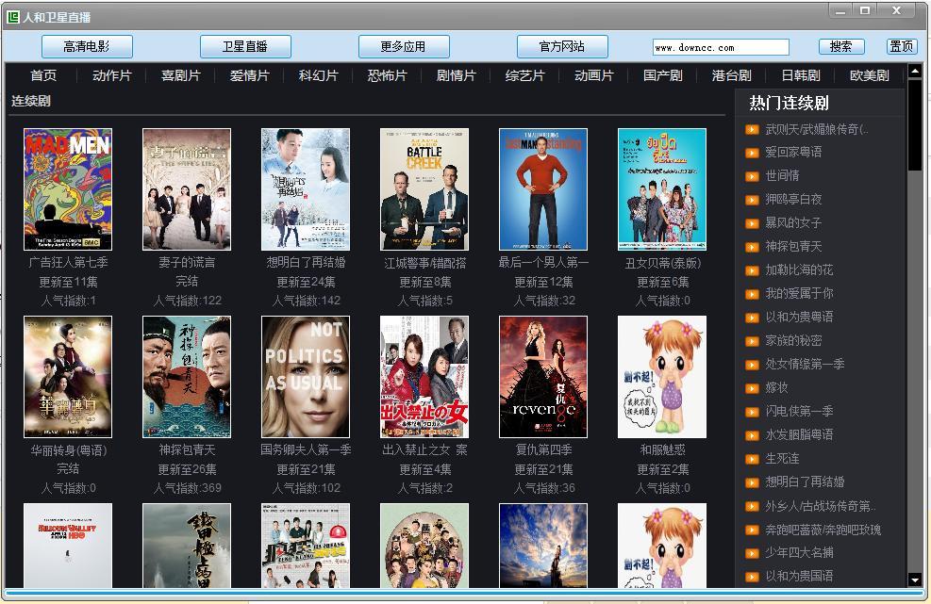Switch to 国产剧 category
This screenshot has width=931, height=604.
click(662, 75)
